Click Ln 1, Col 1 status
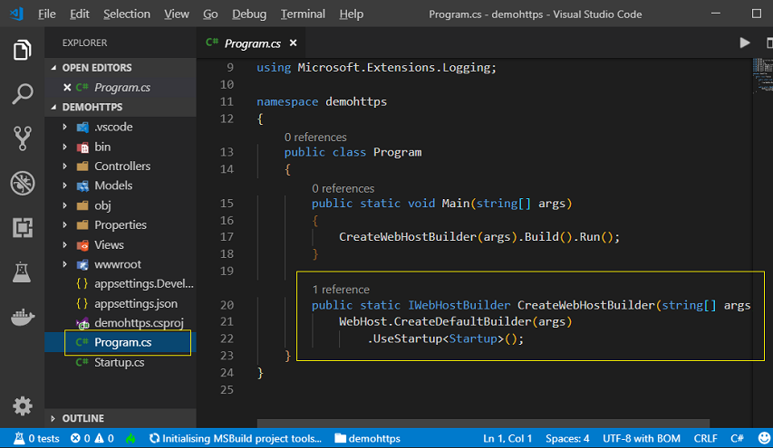773x448 pixels. 507,438
